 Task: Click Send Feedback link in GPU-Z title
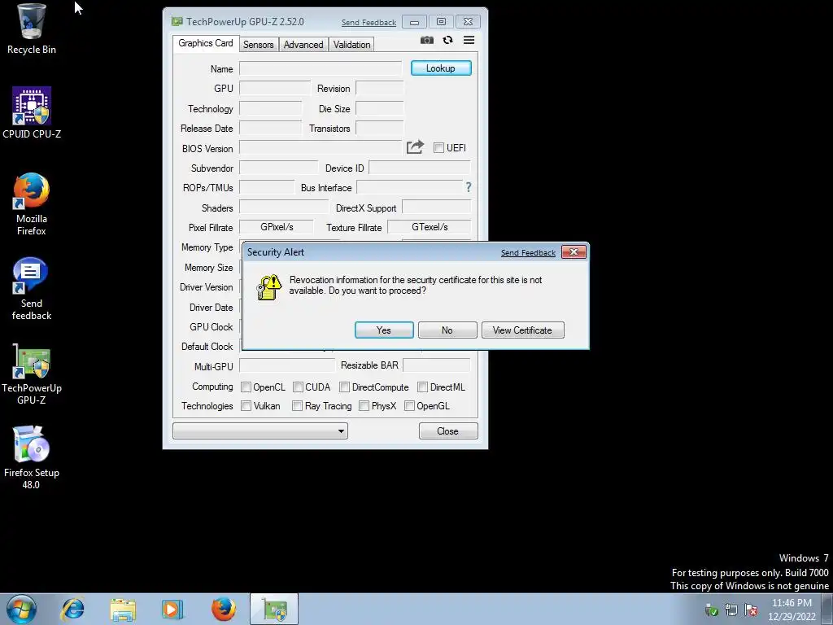[x=369, y=22]
